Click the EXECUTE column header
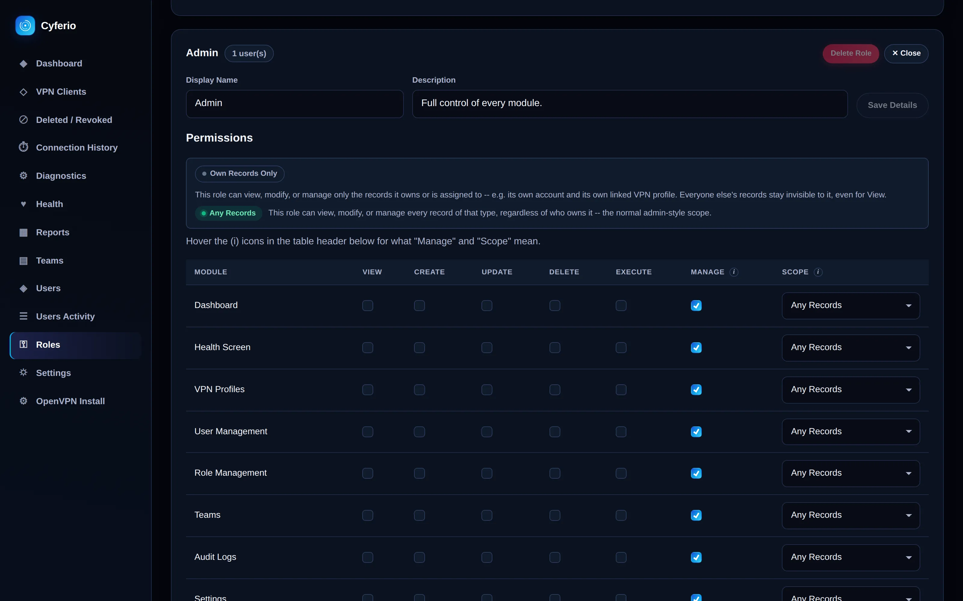The image size is (963, 601). click(x=633, y=272)
